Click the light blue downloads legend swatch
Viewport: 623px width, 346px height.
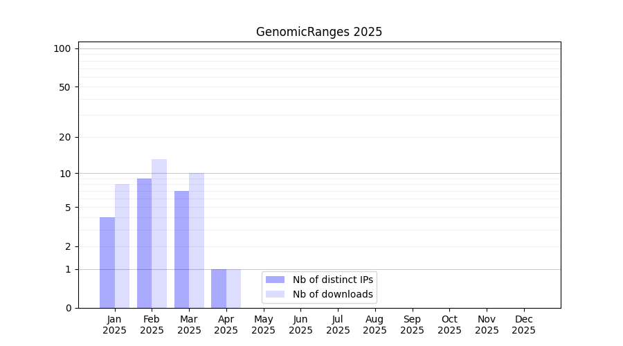pos(275,294)
